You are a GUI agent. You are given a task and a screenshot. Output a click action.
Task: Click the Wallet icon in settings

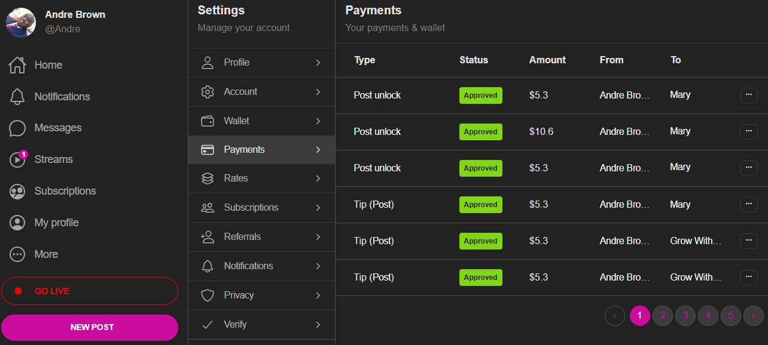(x=208, y=121)
